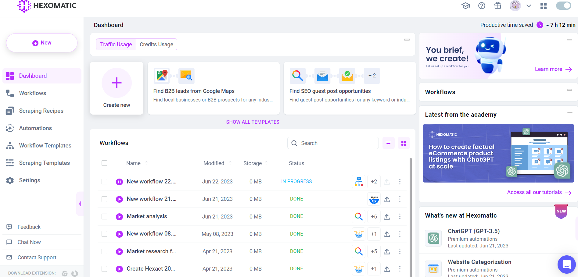Open the help question mark icon
The height and width of the screenshot is (277, 578).
tap(482, 6)
